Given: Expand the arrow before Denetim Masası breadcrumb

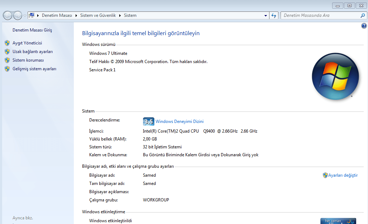Looking at the screenshot, I should pos(38,15).
